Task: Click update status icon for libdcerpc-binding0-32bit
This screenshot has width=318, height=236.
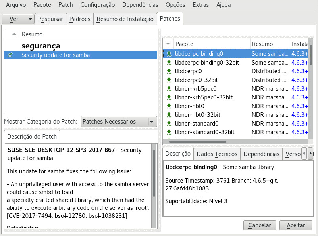Action: coord(169,63)
